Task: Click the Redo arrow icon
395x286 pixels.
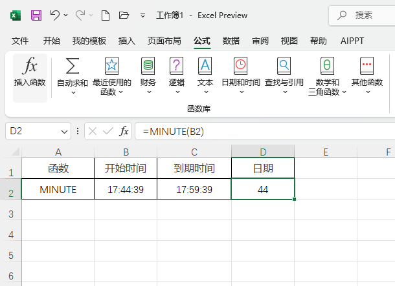Action: (x=80, y=15)
